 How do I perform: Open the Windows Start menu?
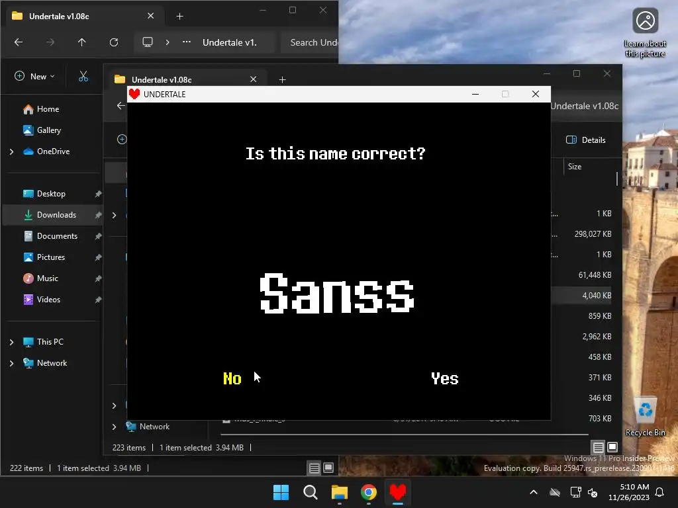[281, 492]
